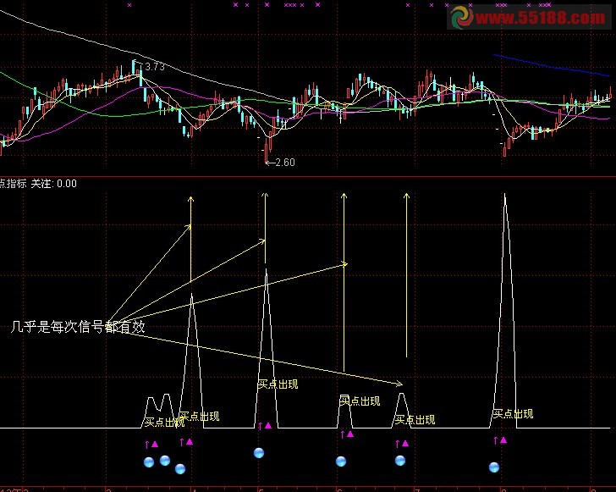Click the 55188 swirl logo icon
The image size is (616, 492).
coord(462,17)
